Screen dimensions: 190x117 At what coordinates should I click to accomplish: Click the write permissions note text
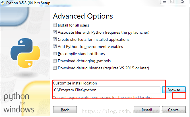click(x=104, y=97)
